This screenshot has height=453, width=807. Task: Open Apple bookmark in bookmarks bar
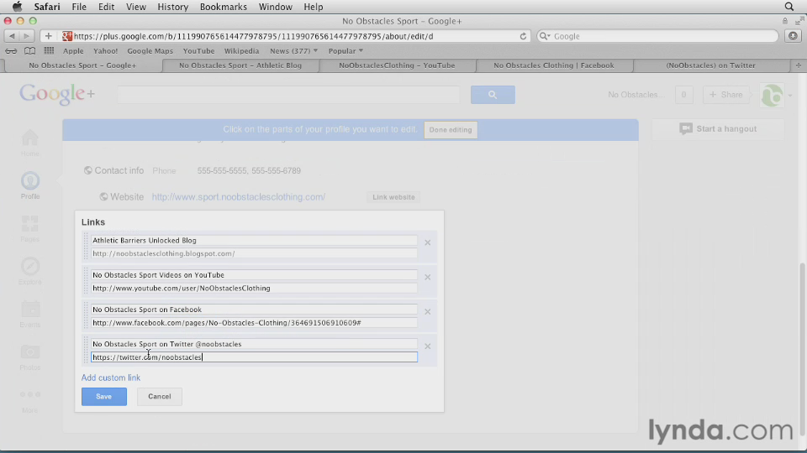pos(73,51)
